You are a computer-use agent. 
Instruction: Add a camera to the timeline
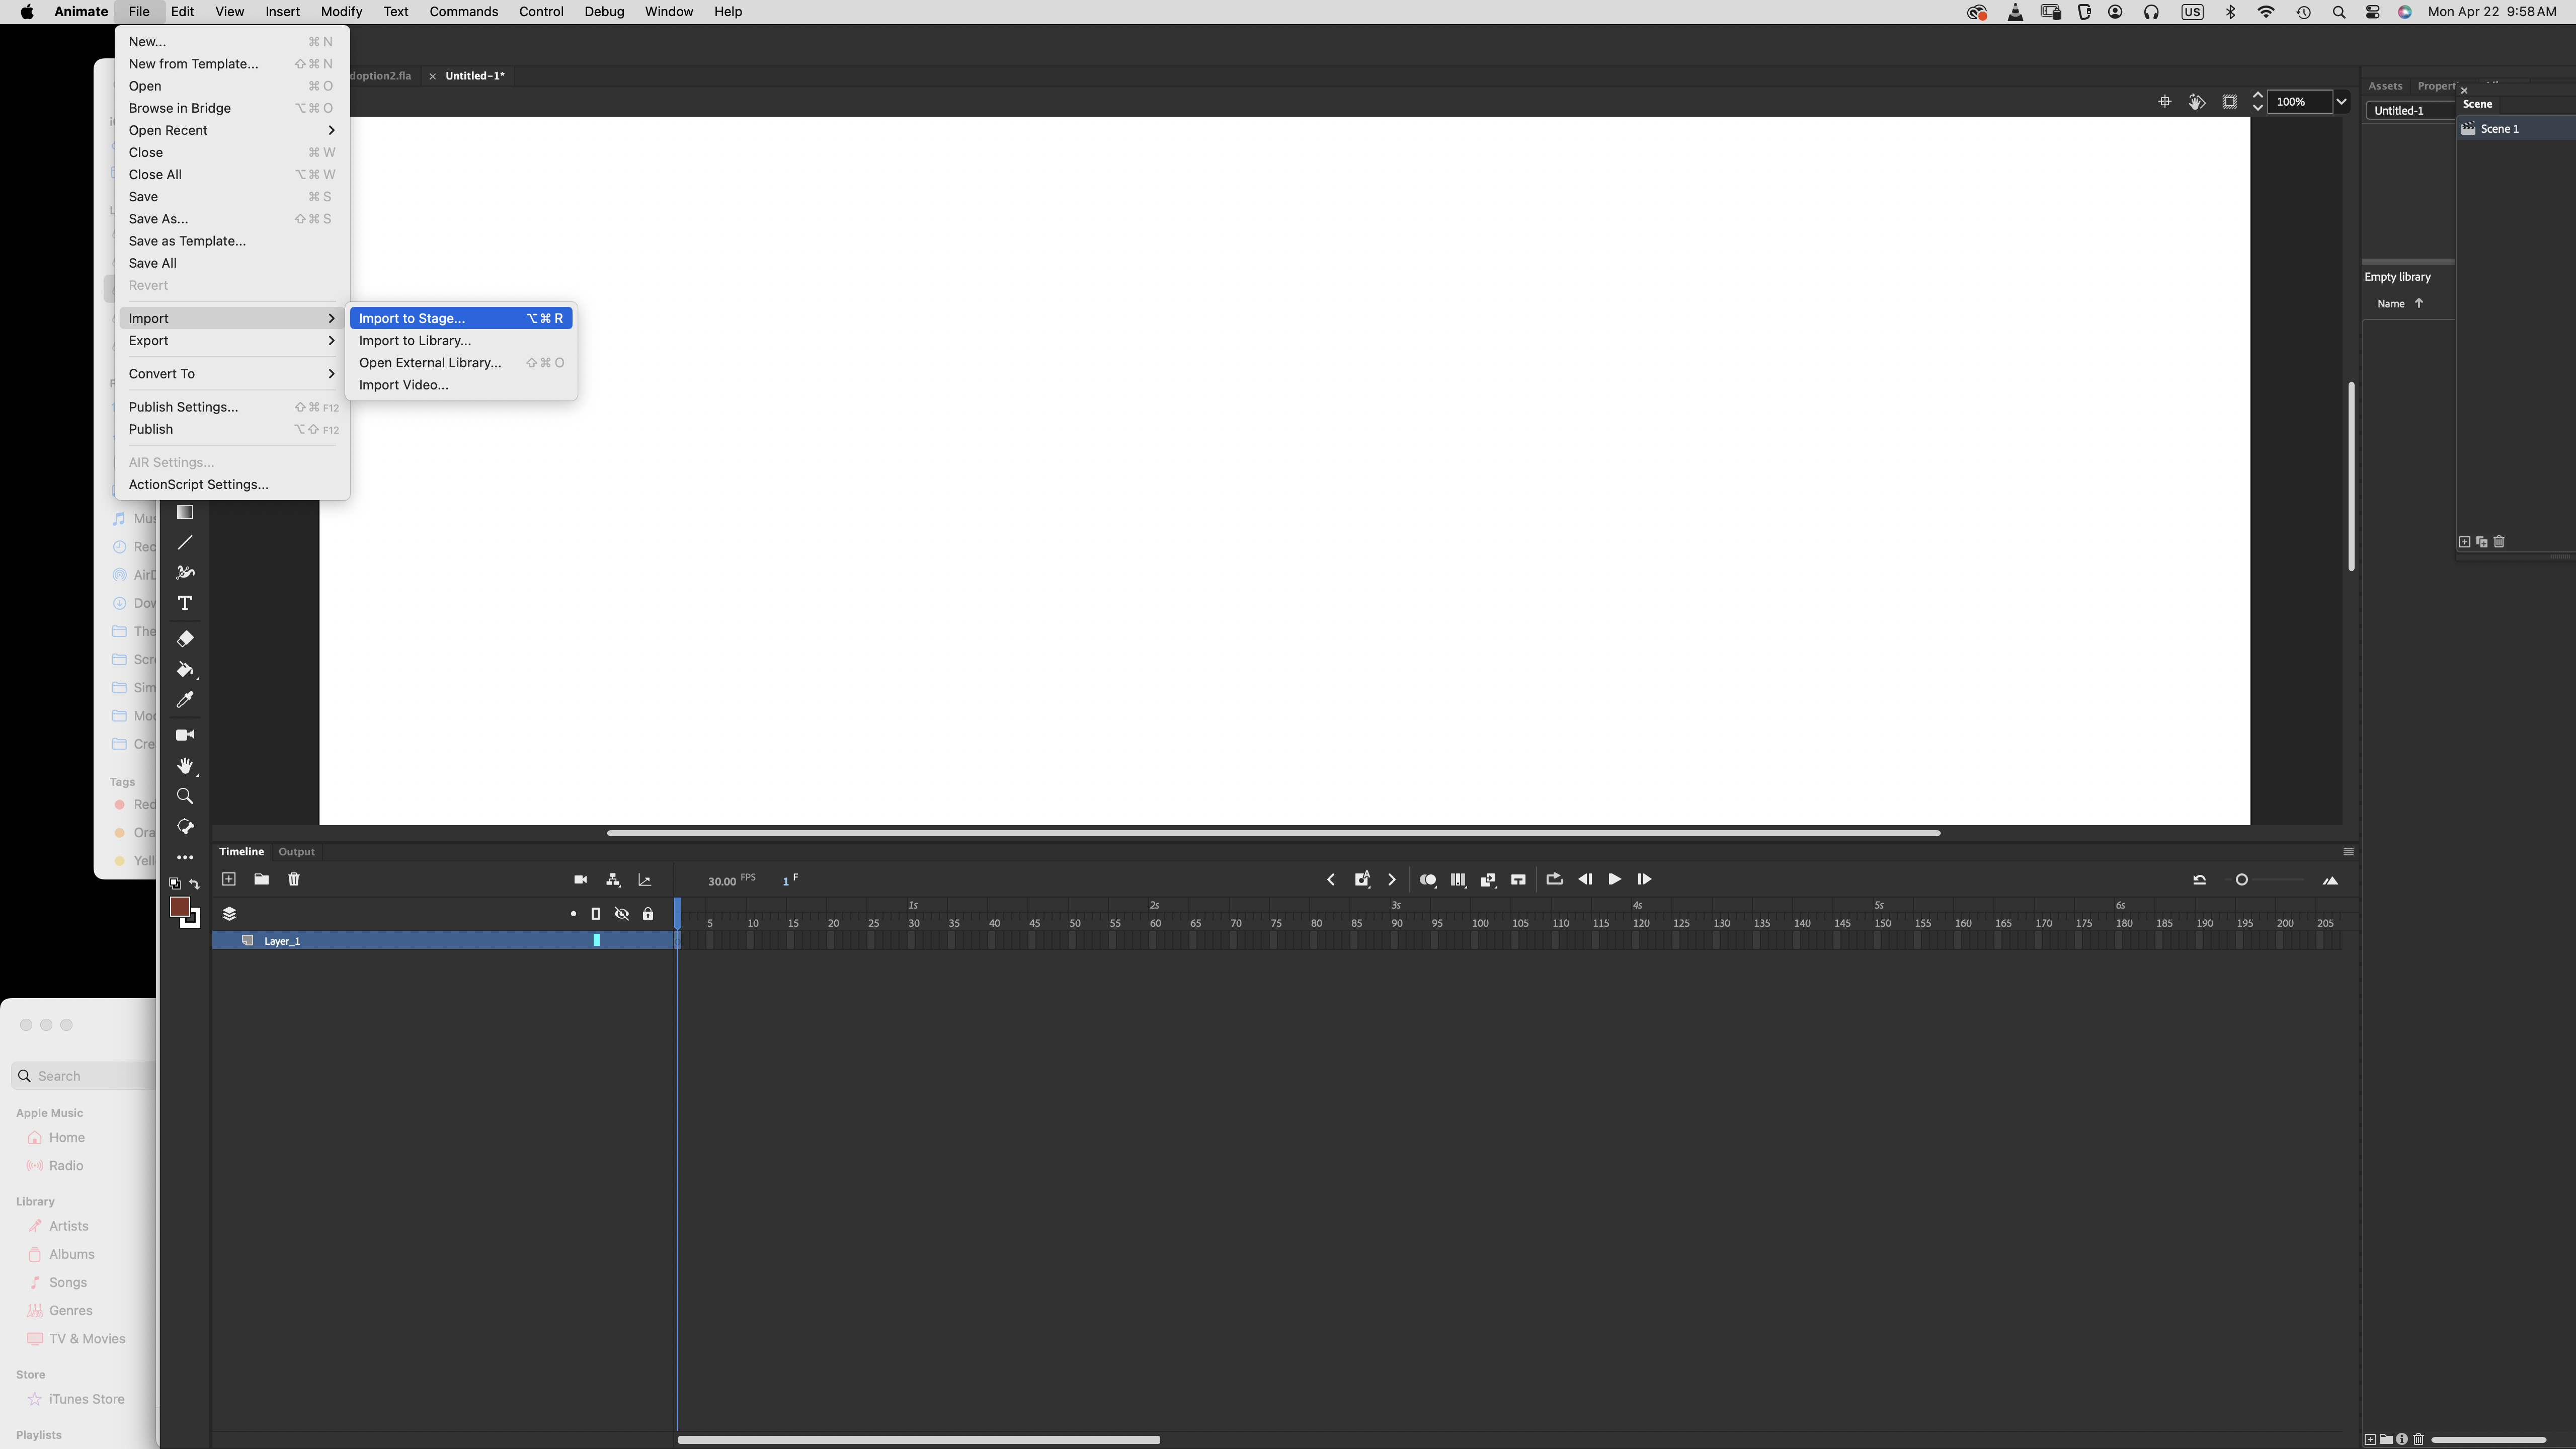(x=580, y=880)
